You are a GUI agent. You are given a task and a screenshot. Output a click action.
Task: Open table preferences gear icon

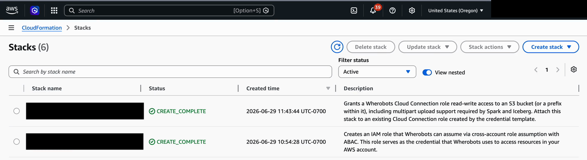pyautogui.click(x=574, y=69)
